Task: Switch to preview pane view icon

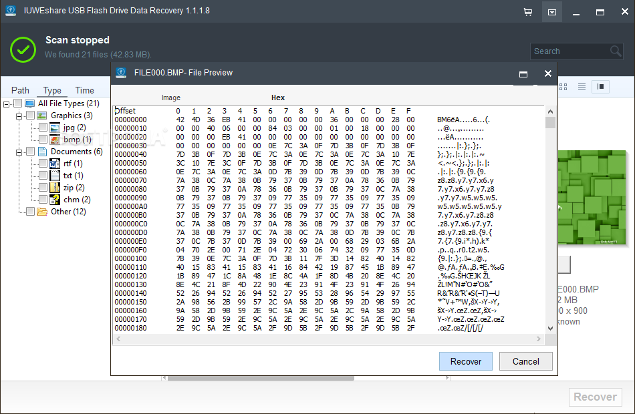Action: [601, 87]
